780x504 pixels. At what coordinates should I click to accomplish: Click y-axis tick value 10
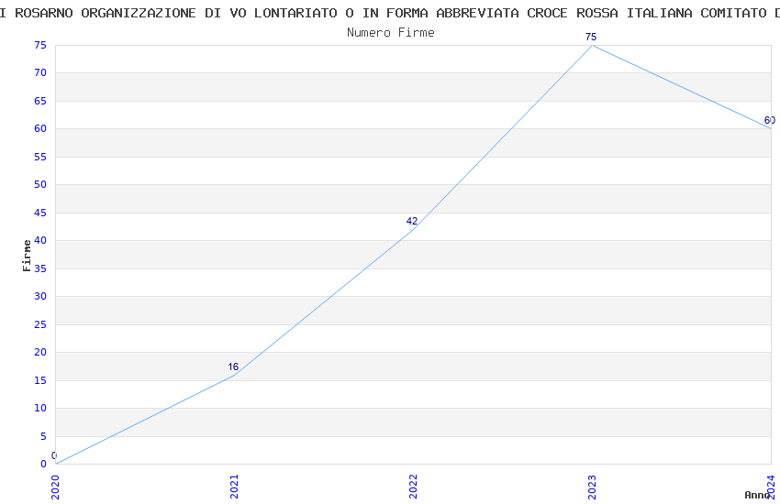pos(40,408)
